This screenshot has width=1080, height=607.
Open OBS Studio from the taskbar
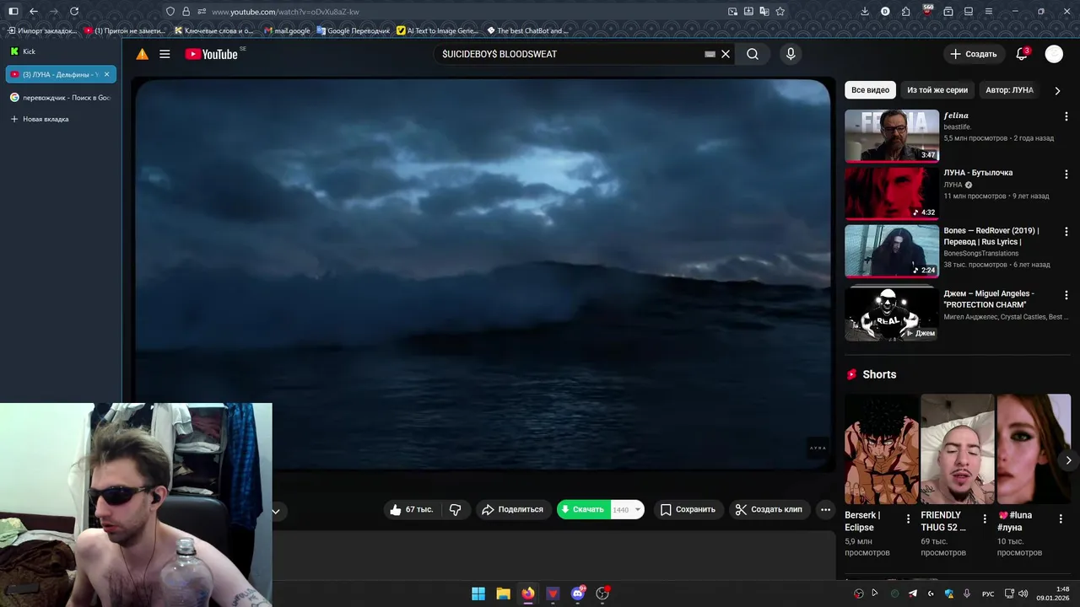pyautogui.click(x=602, y=594)
